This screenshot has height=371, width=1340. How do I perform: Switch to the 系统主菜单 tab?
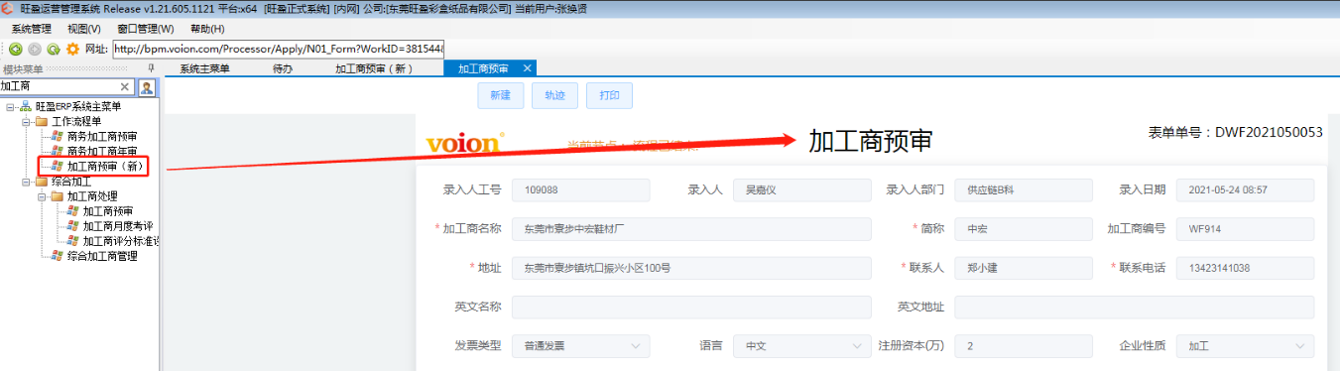pyautogui.click(x=204, y=68)
